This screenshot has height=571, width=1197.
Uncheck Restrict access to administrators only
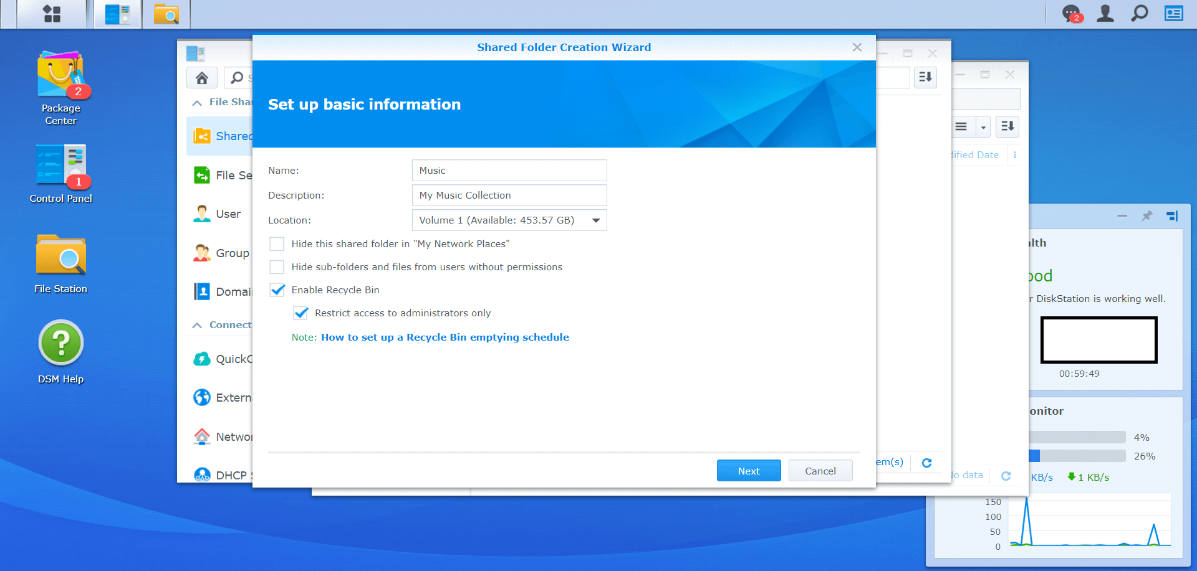click(300, 313)
